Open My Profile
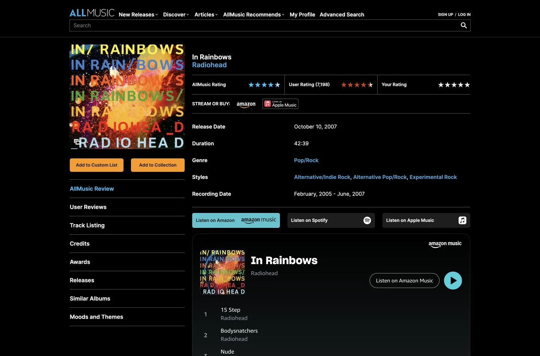The height and width of the screenshot is (356, 540). tap(302, 15)
